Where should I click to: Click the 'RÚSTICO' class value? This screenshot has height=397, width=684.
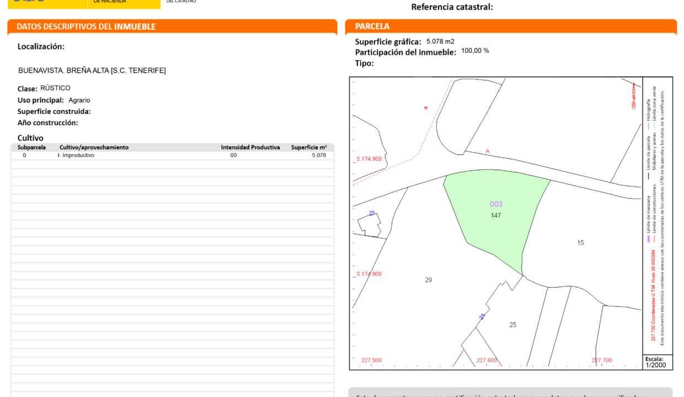(55, 88)
